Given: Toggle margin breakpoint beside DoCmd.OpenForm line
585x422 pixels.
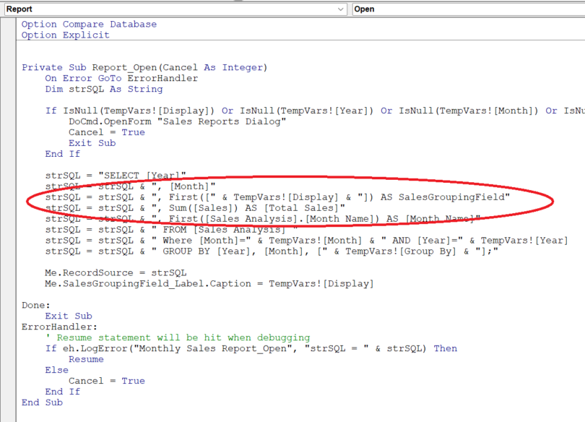Looking at the screenshot, I should point(8,121).
